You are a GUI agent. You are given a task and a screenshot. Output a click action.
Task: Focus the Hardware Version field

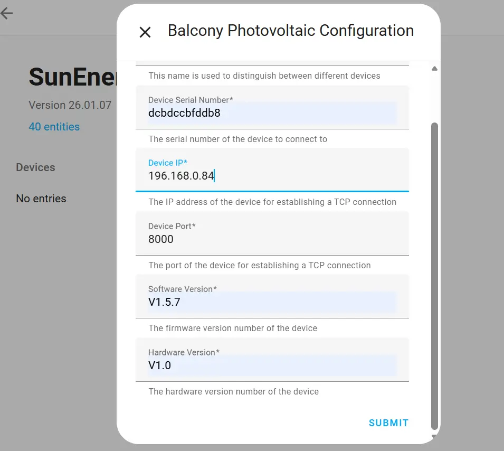coord(272,365)
